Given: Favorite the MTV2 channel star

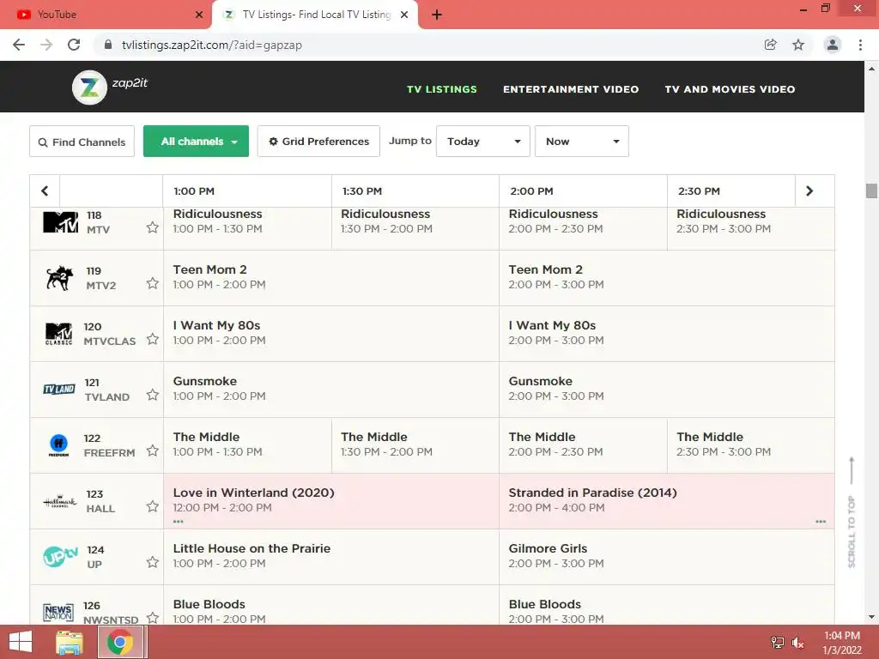Looking at the screenshot, I should tap(153, 283).
